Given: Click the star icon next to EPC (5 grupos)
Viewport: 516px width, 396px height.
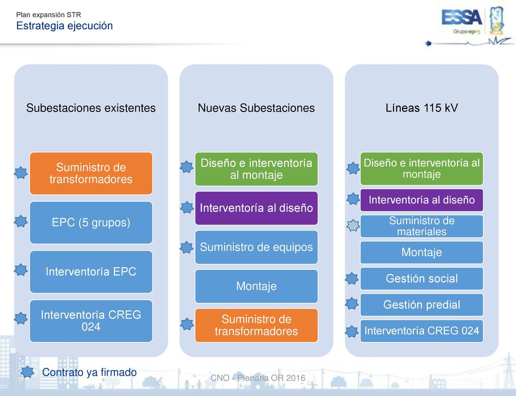Looking at the screenshot, I should click(x=21, y=221).
